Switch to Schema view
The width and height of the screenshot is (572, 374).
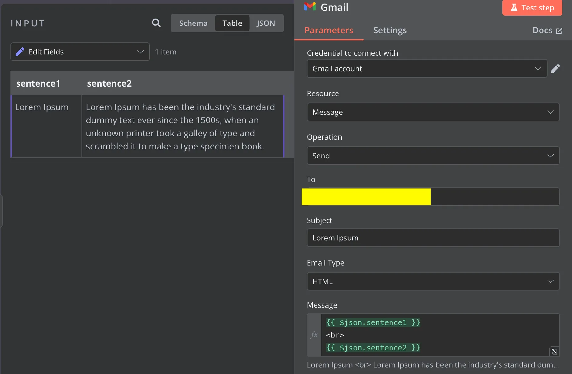pyautogui.click(x=193, y=23)
